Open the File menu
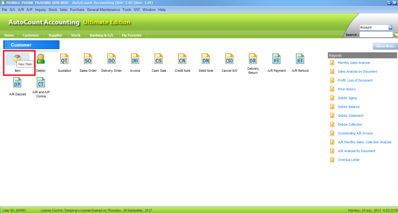Viewport: 398px width, 213px height. (4, 10)
